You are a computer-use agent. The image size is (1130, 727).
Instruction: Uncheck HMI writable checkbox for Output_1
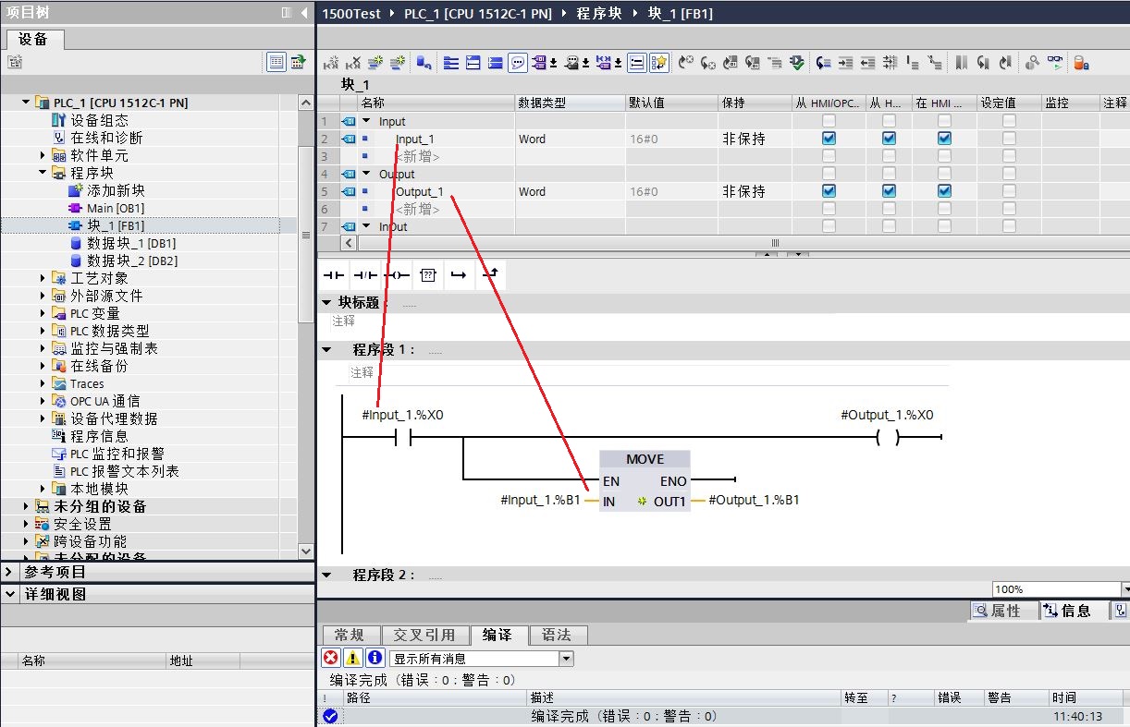[889, 191]
